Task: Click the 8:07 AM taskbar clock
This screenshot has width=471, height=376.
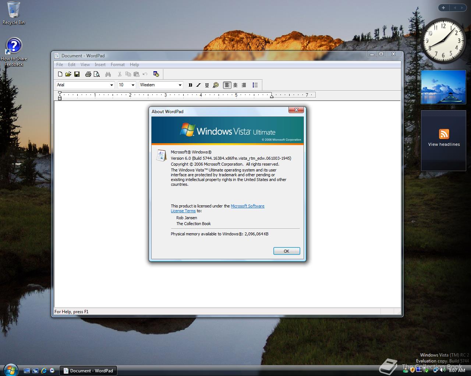Action: [x=457, y=370]
